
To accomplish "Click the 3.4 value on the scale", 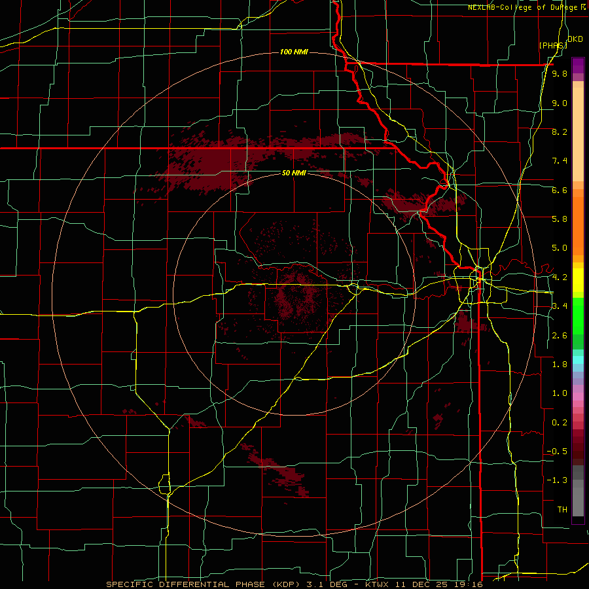I will click(560, 306).
